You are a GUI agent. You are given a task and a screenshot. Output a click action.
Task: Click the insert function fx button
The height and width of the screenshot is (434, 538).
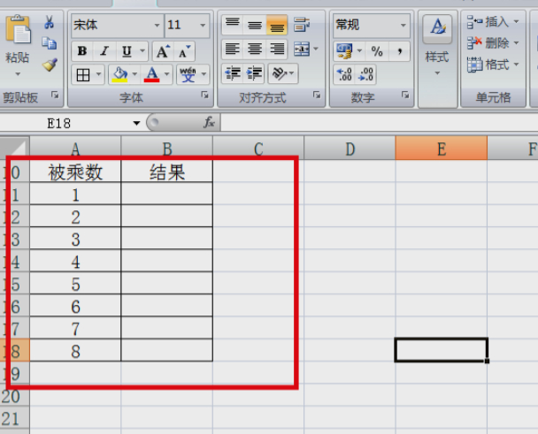click(209, 122)
